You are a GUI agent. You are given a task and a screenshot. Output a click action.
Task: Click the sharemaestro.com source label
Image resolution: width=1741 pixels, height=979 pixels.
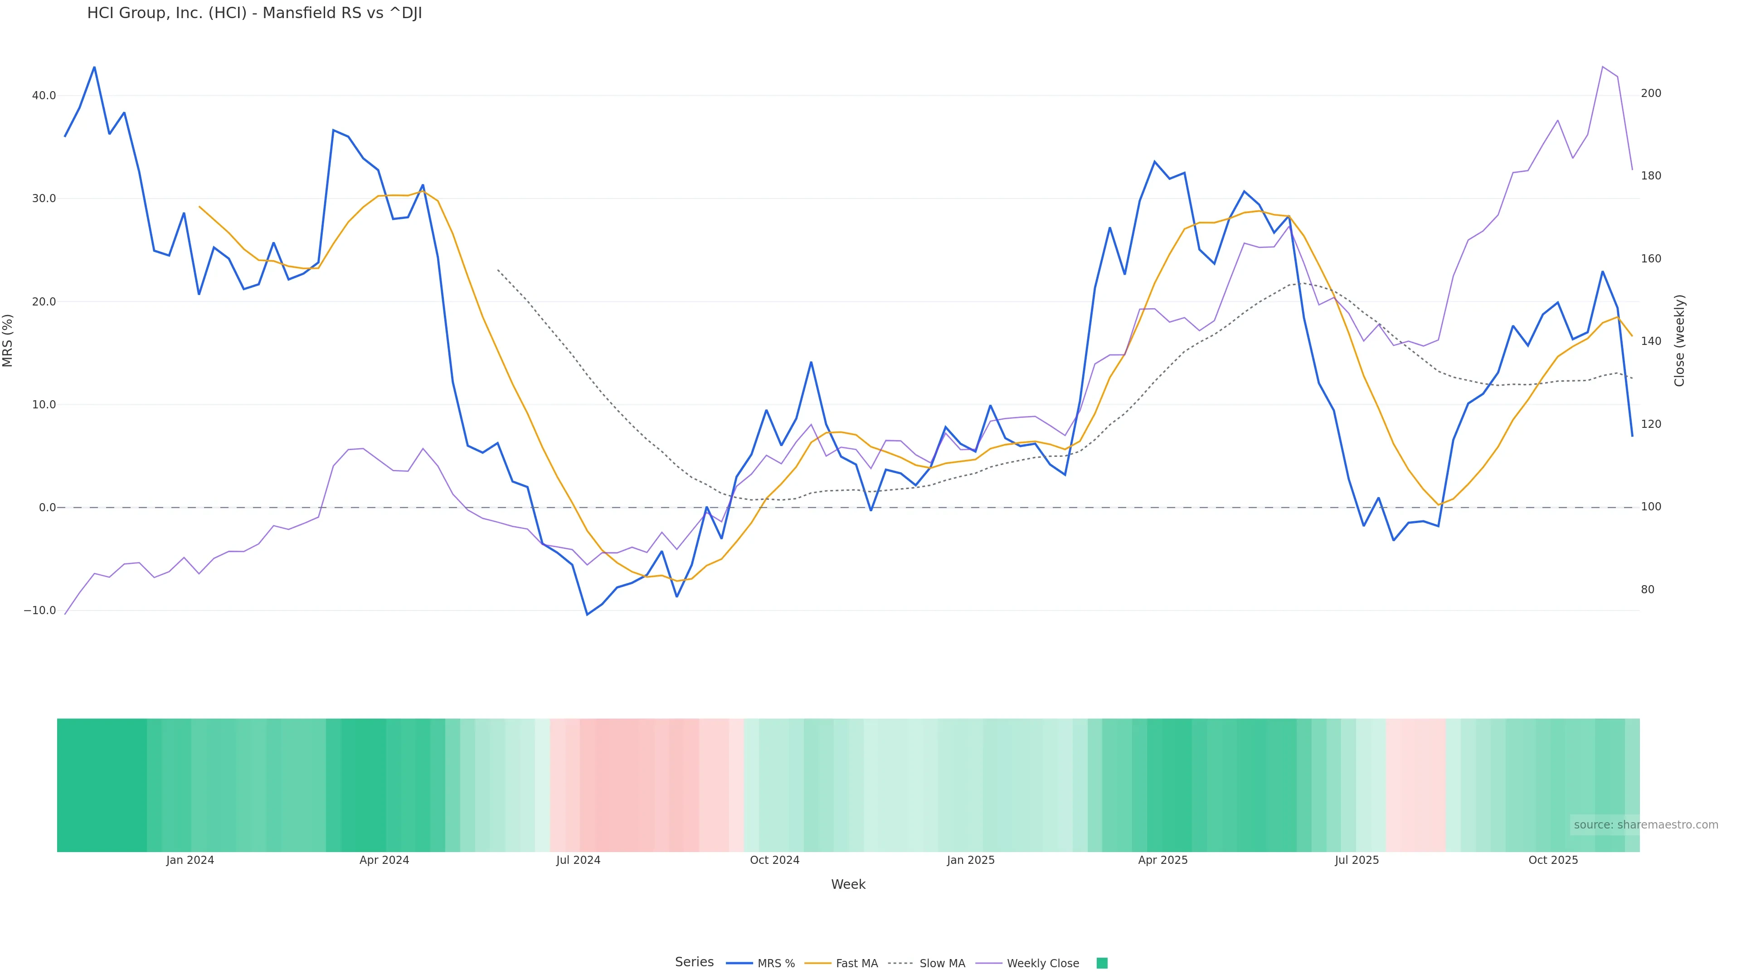coord(1645,825)
